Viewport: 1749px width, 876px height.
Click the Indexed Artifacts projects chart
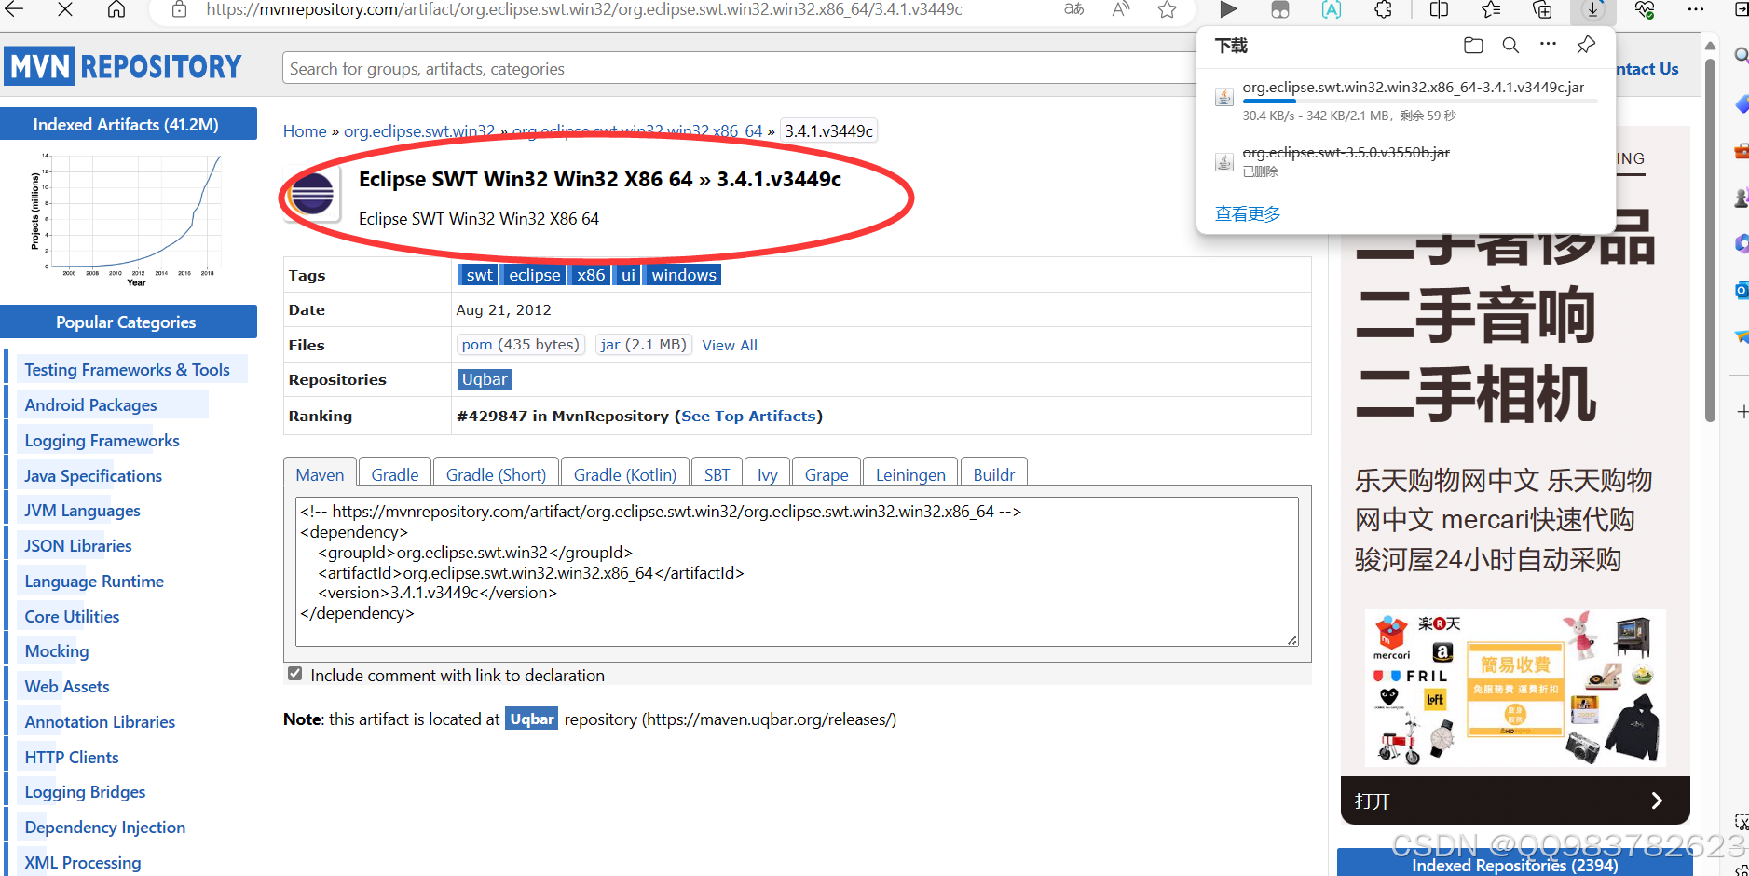click(128, 219)
